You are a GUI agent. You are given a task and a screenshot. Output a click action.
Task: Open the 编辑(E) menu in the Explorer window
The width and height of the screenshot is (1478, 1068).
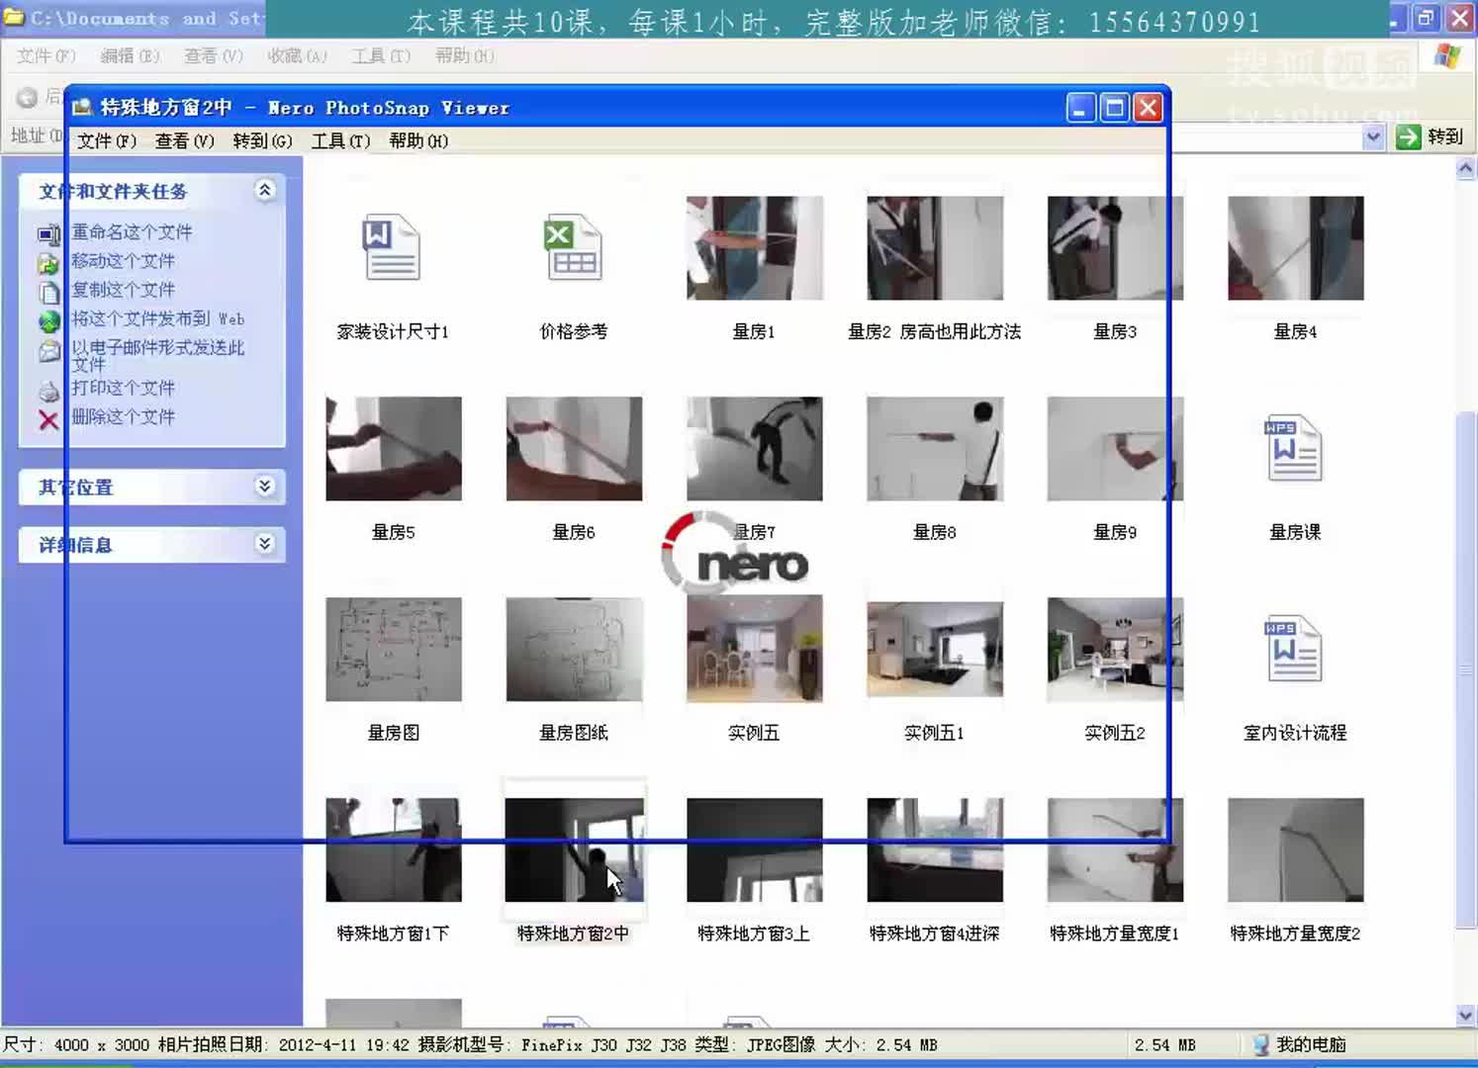130,56
